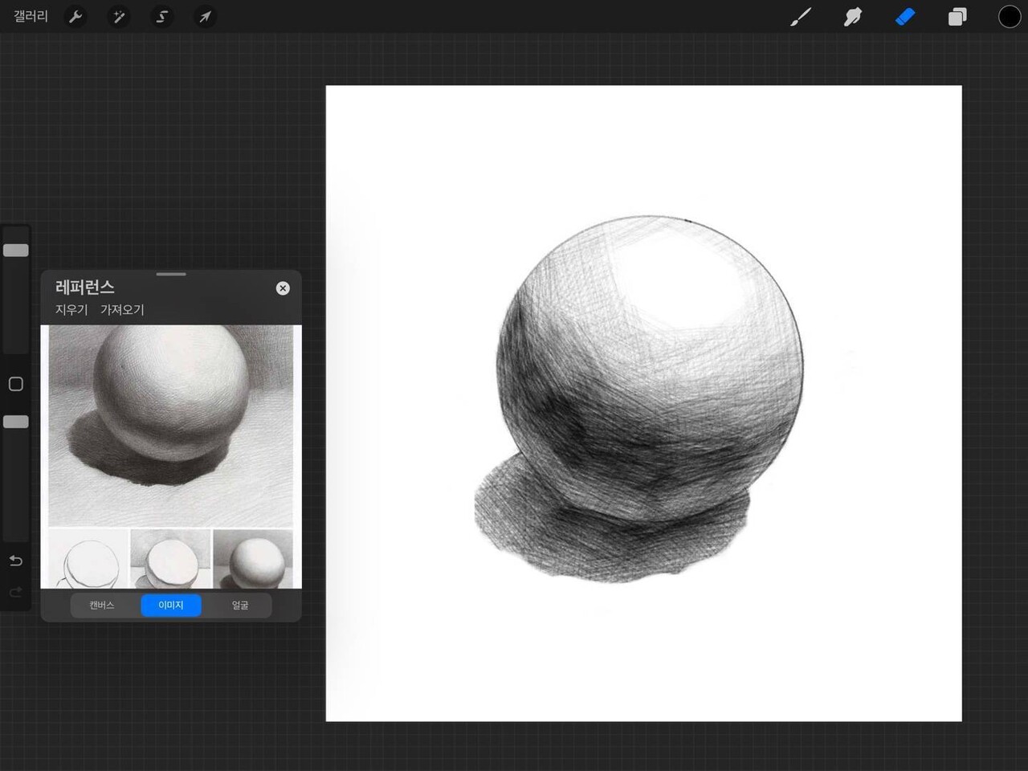Close the 레퍼런스 reference panel
This screenshot has width=1028, height=771.
pyautogui.click(x=283, y=288)
